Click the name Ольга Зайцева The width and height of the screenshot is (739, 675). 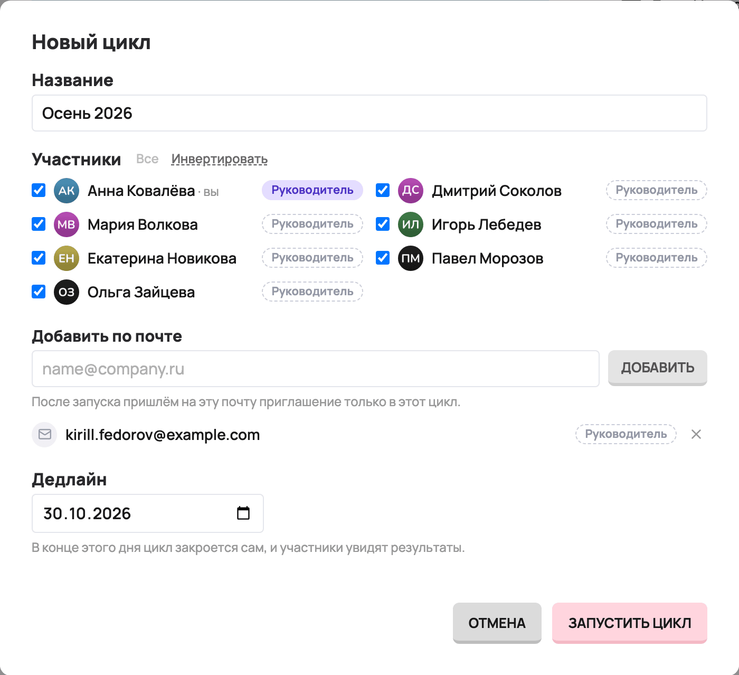click(x=141, y=292)
